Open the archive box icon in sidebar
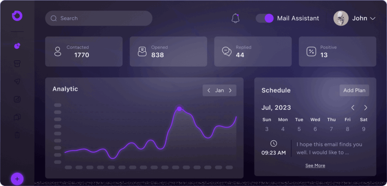This screenshot has width=387, height=186. tap(17, 64)
